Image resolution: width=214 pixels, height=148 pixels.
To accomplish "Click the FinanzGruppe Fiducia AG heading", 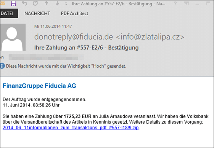I will coord(39,86).
